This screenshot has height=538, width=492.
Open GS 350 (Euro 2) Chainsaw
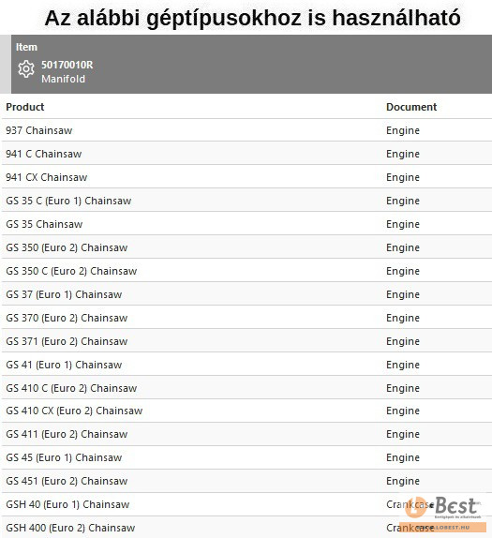coord(67,247)
